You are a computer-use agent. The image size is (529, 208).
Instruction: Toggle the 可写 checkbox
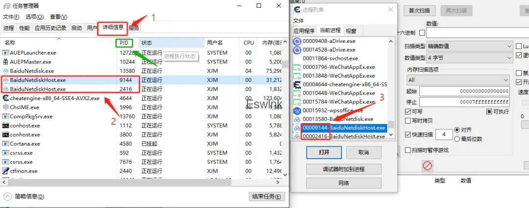(x=408, y=112)
